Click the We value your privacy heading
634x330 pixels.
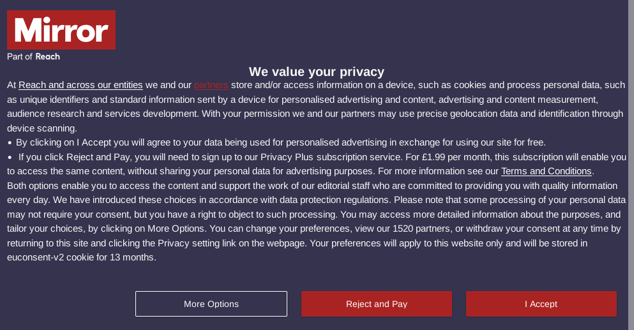tap(317, 71)
